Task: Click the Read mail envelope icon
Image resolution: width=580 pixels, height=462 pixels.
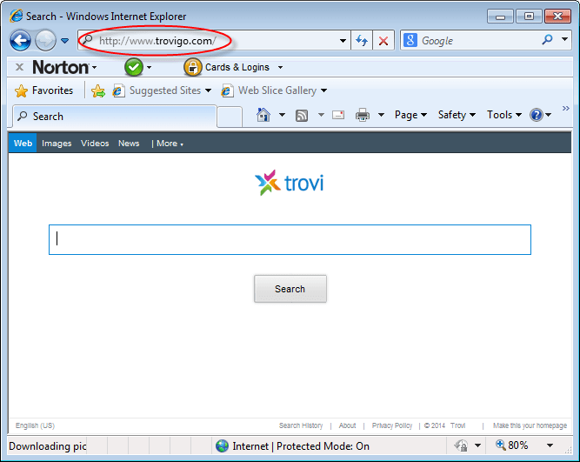Action: coord(338,115)
